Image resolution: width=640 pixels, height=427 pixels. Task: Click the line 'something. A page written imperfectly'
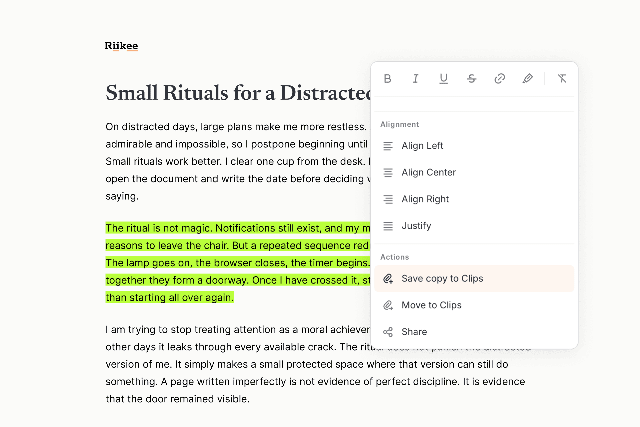click(315, 382)
